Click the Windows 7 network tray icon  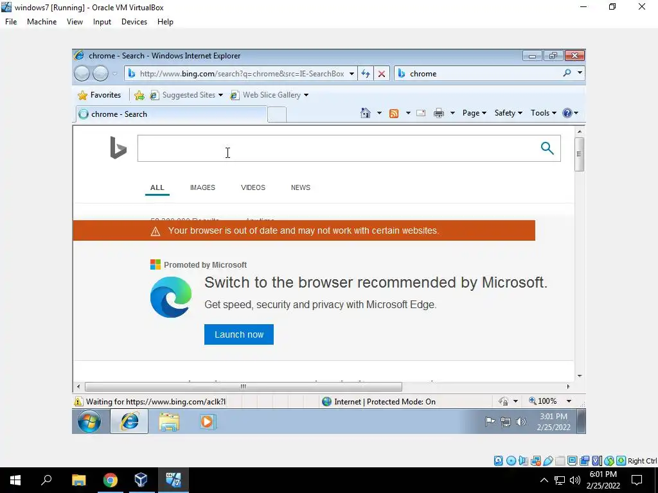coord(506,422)
